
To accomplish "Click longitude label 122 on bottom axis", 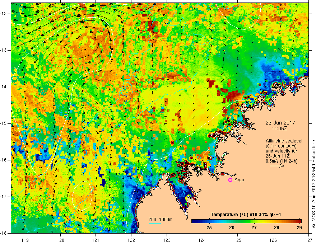I will tap(131, 240).
